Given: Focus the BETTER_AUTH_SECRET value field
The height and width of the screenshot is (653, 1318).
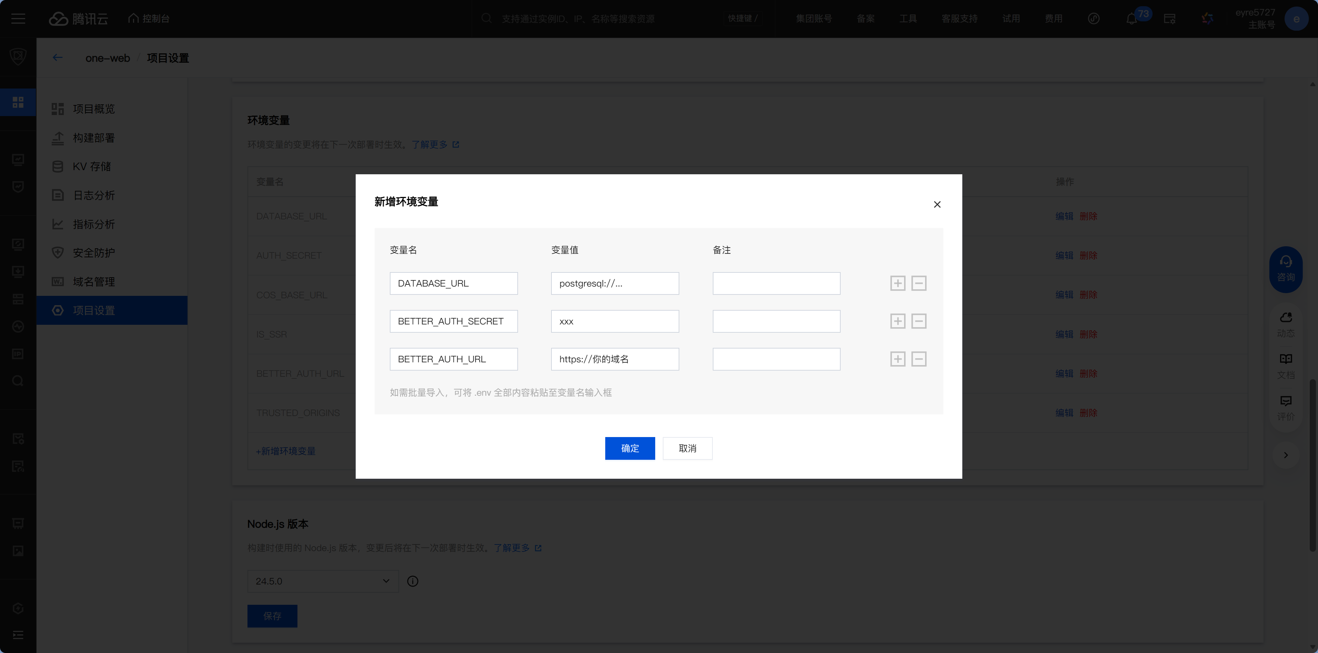Looking at the screenshot, I should coord(615,321).
